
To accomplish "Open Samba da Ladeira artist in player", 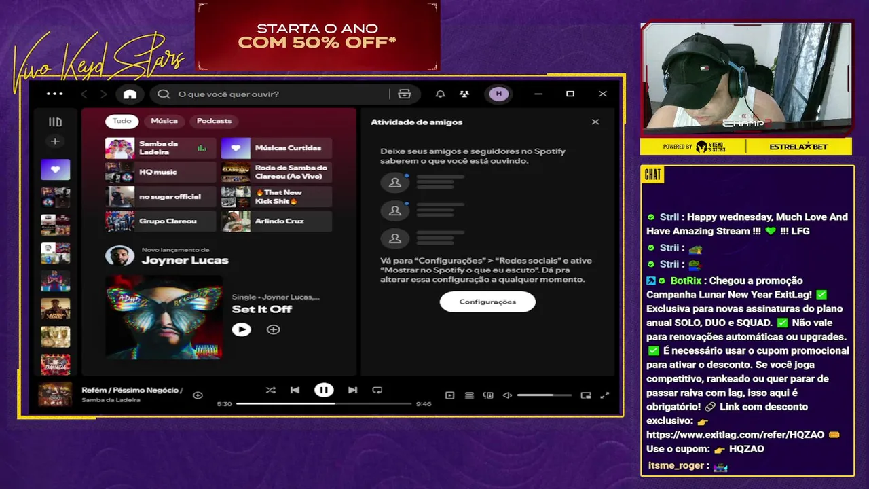I will [111, 400].
